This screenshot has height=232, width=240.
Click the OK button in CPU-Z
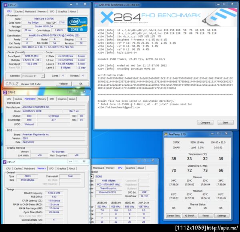pyautogui.click(x=81, y=84)
